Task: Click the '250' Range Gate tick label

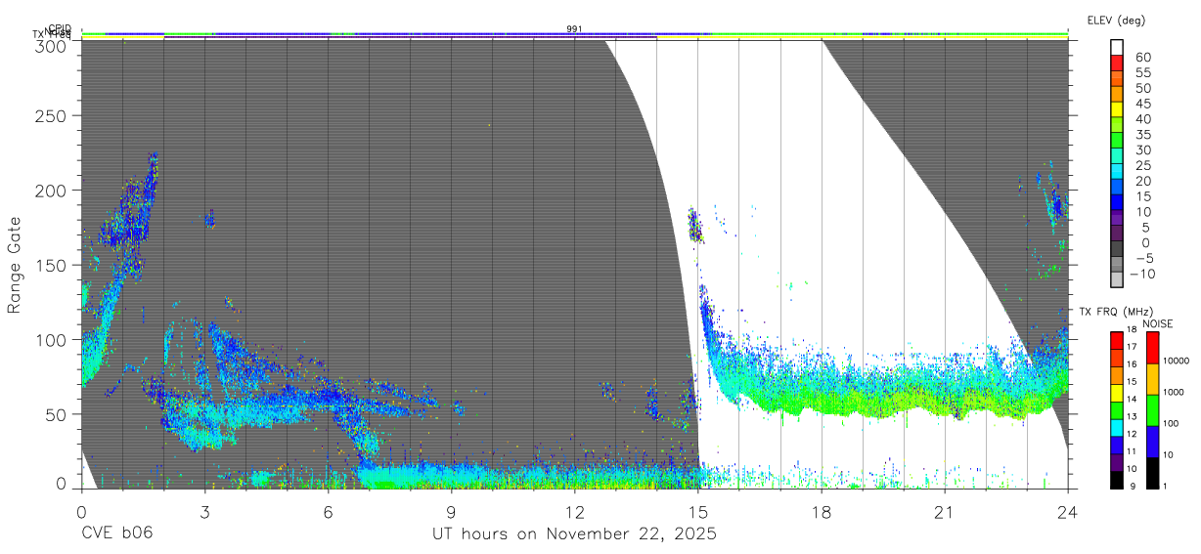Action: click(x=52, y=115)
